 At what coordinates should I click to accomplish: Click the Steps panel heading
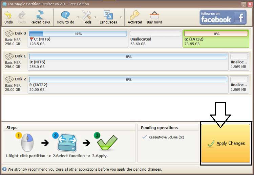[12, 128]
